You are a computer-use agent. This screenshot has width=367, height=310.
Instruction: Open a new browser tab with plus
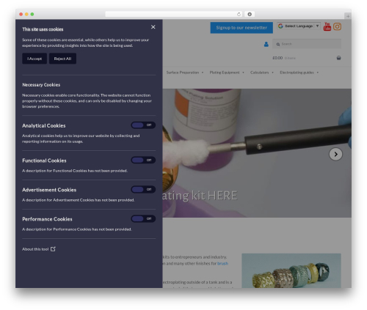(x=348, y=16)
